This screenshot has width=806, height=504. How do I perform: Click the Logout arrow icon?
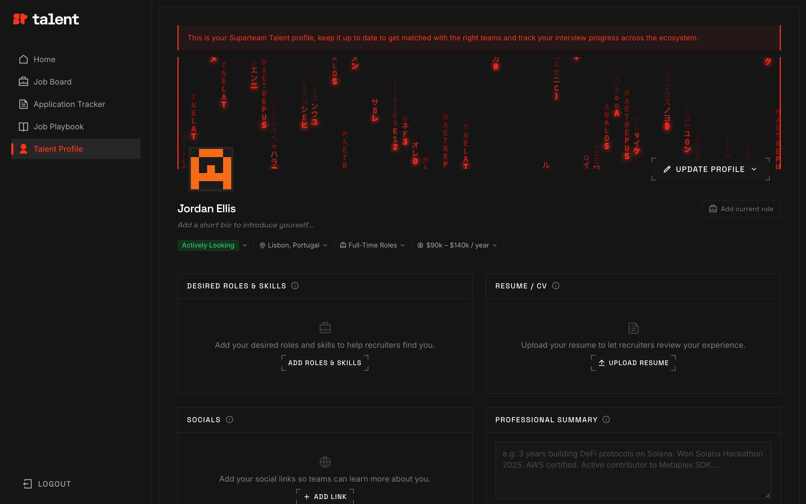[27, 484]
